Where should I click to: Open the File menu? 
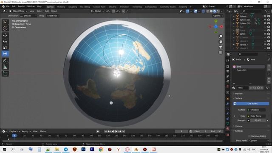tap(8, 6)
